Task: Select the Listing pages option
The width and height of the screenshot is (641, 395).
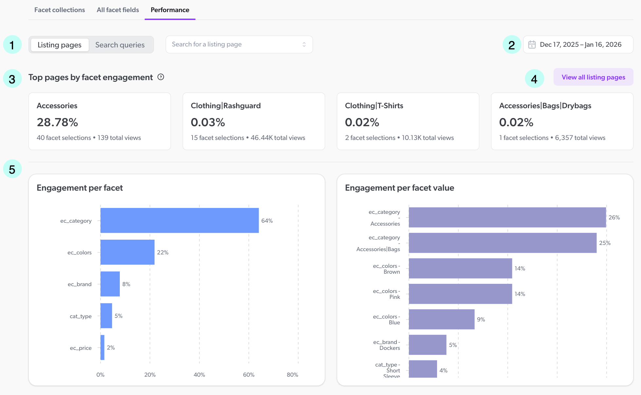Action: click(59, 44)
